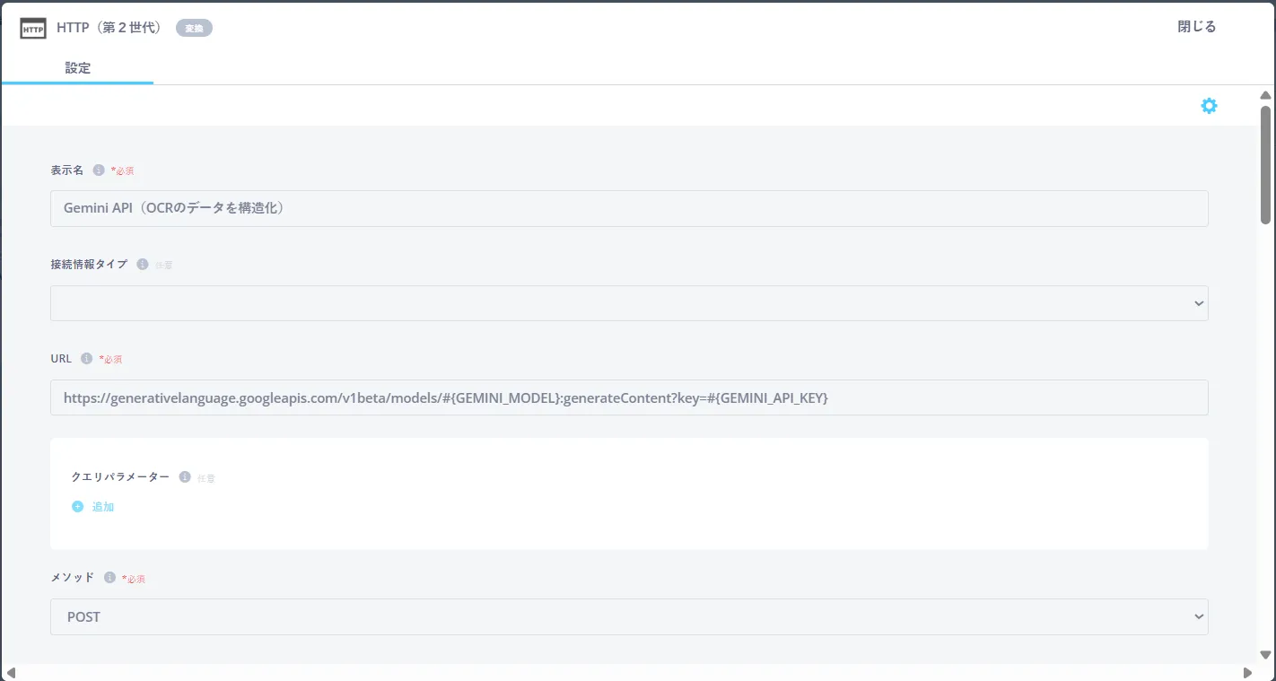Click the info icon beside メソッド
Image resolution: width=1276 pixels, height=681 pixels.
109,578
